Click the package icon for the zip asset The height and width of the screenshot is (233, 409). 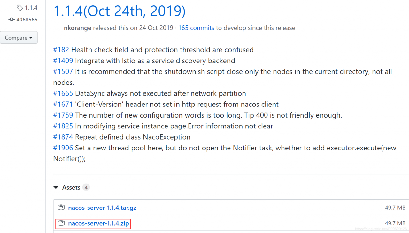61,223
